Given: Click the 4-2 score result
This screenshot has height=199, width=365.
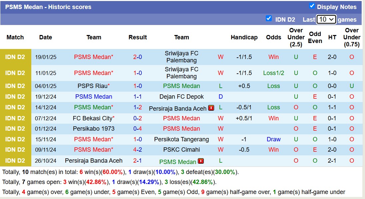Looking at the screenshot, I should click(x=138, y=150).
